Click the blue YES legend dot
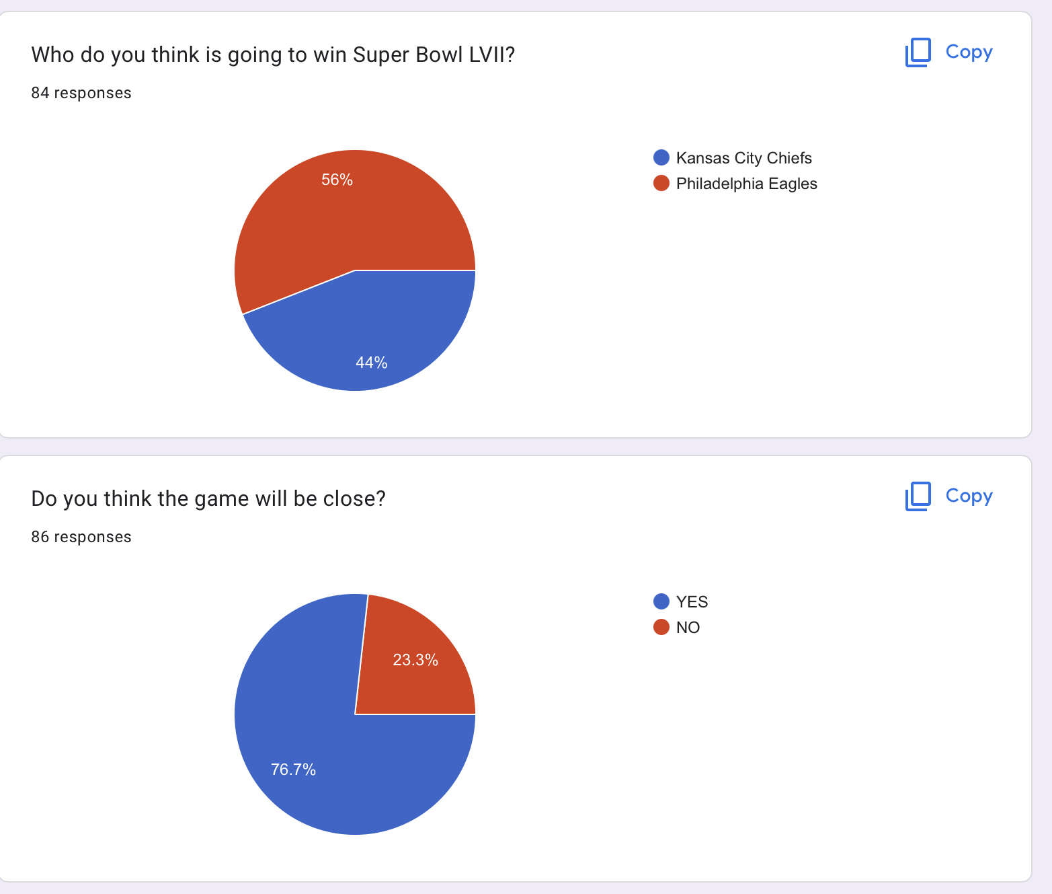The image size is (1052, 894). tap(661, 601)
